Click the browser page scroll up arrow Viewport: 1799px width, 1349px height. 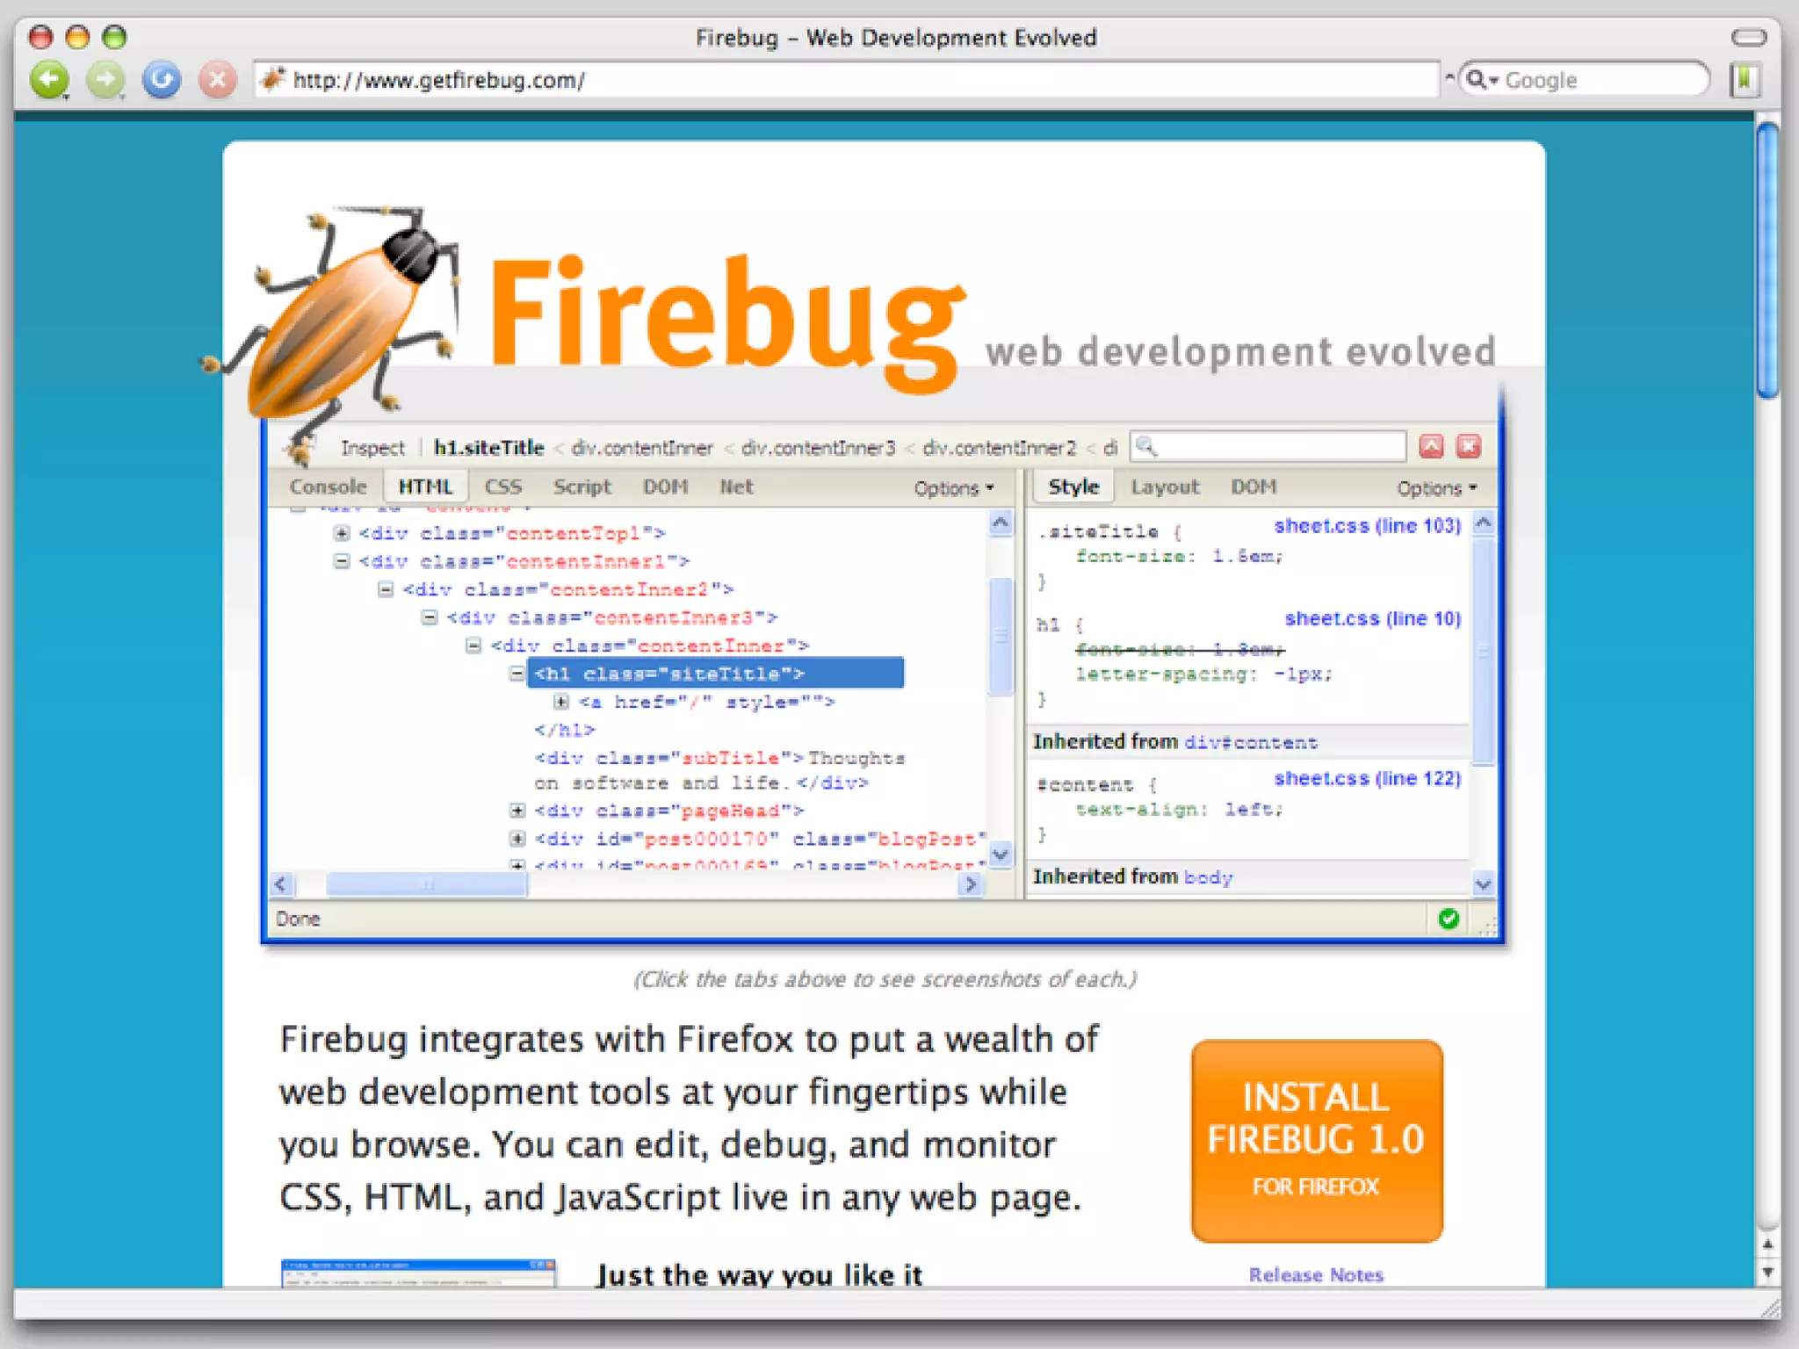pyautogui.click(x=1767, y=1245)
